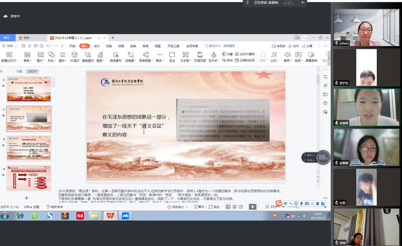This screenshot has width=402, height=246.
Task: Switch to 大纲 (Outline) view in side panel
Action: point(19,71)
